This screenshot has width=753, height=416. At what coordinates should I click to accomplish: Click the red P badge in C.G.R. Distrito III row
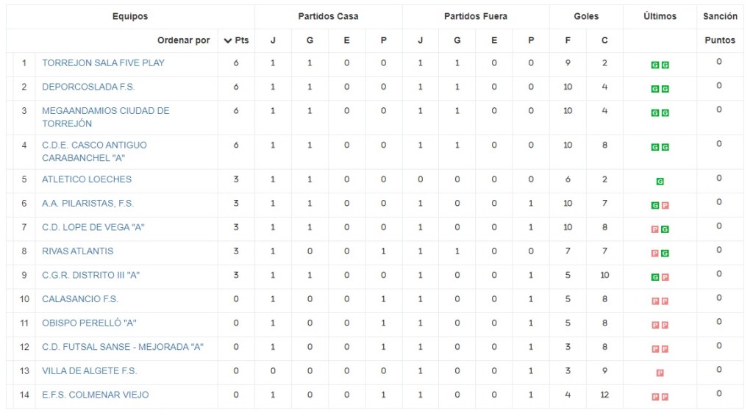pos(665,277)
